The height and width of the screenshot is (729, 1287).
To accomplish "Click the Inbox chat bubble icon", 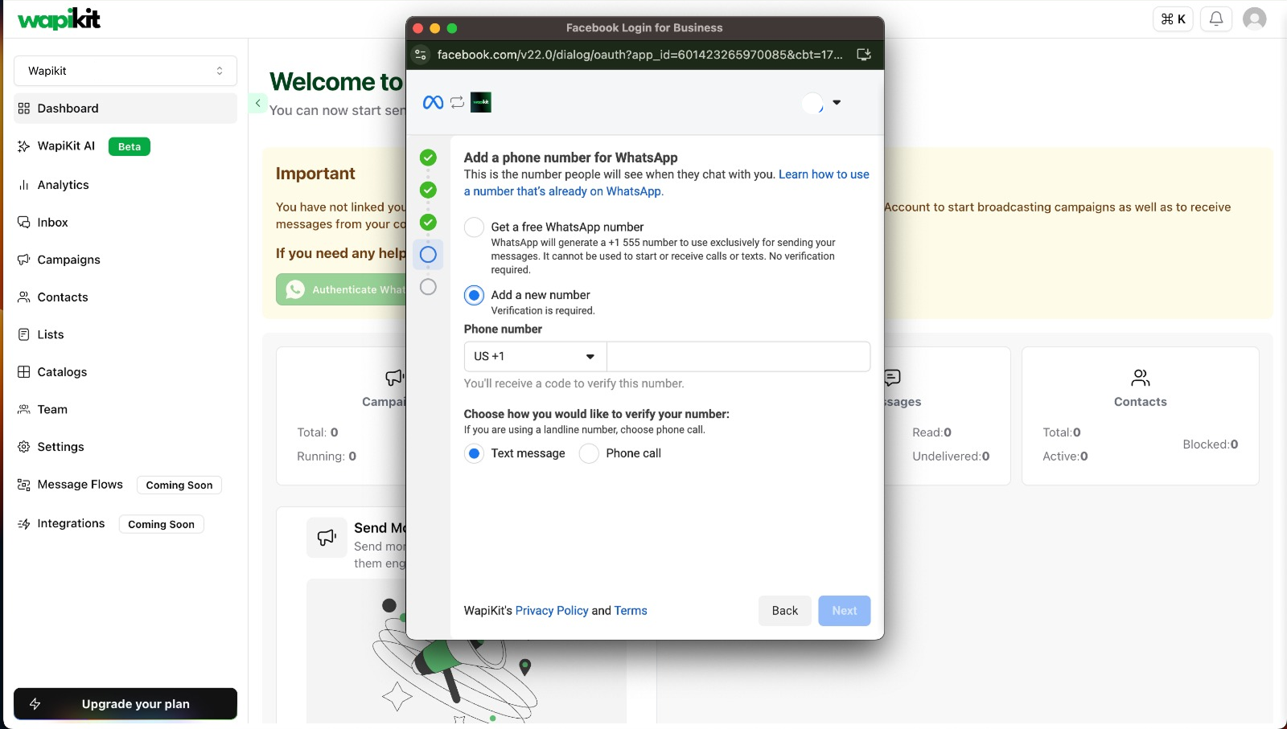I will pos(24,223).
